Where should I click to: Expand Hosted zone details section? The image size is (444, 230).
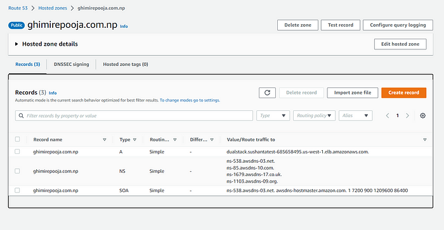(x=16, y=44)
